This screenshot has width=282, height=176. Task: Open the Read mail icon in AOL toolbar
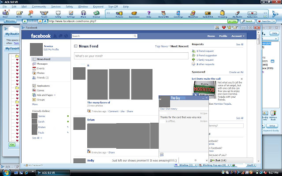pos(5,14)
